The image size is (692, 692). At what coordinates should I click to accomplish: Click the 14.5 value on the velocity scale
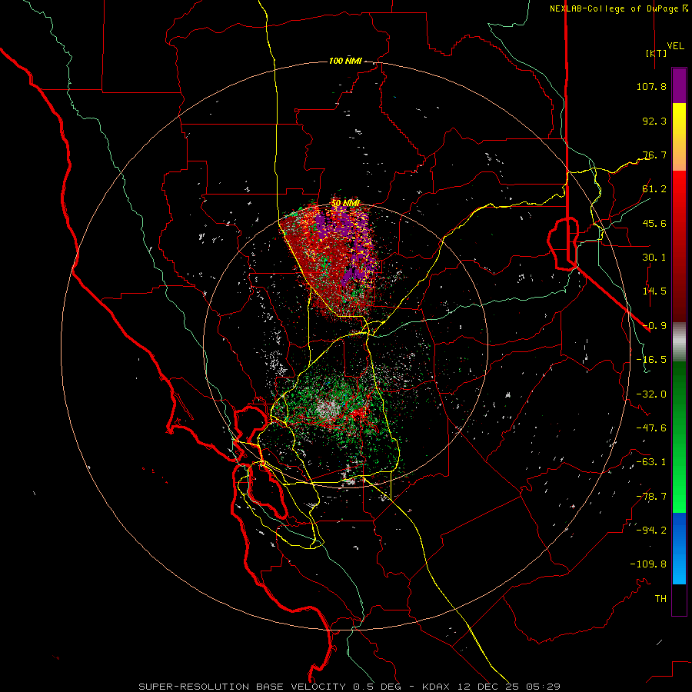pyautogui.click(x=654, y=291)
